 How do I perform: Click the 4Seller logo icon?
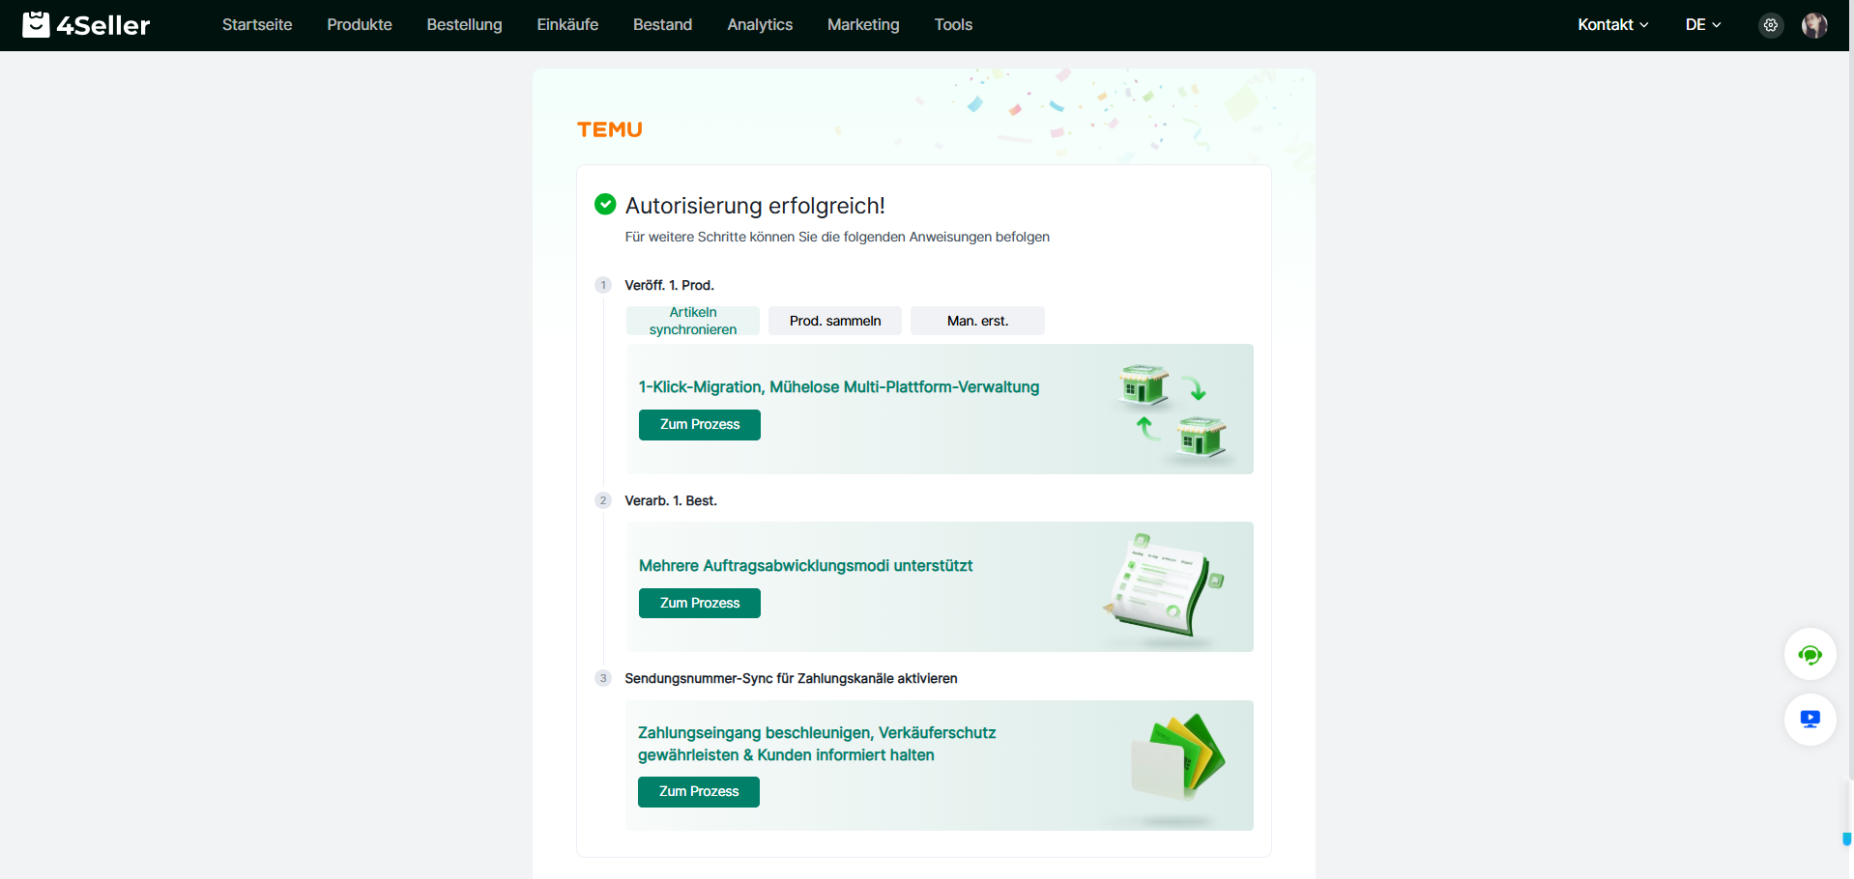(x=36, y=24)
